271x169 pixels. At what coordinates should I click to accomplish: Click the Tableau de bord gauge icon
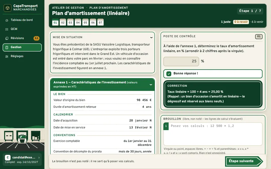pos(7,20)
